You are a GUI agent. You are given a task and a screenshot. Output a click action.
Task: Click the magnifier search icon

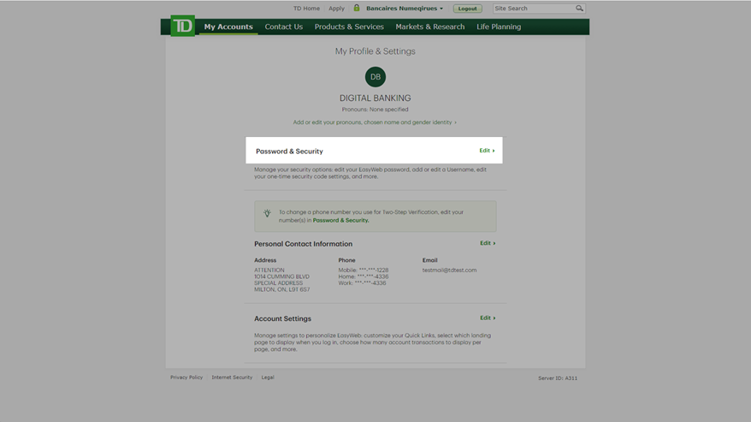579,9
